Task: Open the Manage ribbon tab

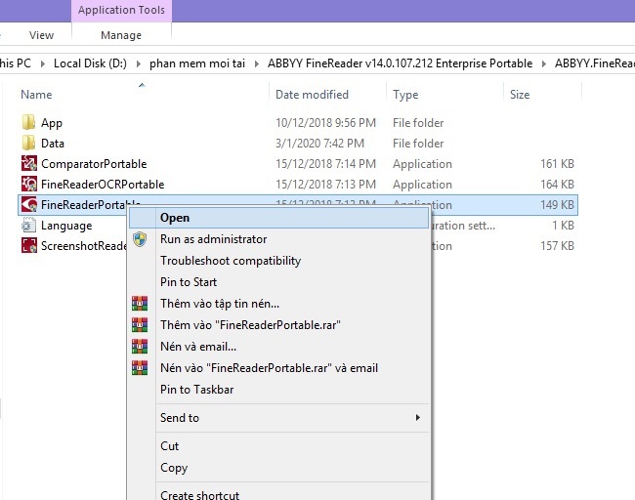Action: click(x=121, y=35)
